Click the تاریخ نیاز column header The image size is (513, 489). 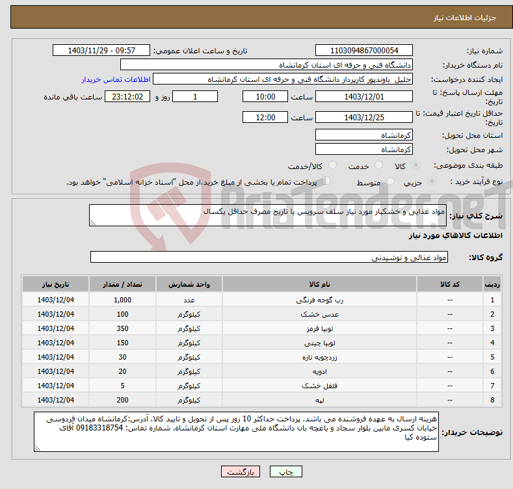point(56,284)
